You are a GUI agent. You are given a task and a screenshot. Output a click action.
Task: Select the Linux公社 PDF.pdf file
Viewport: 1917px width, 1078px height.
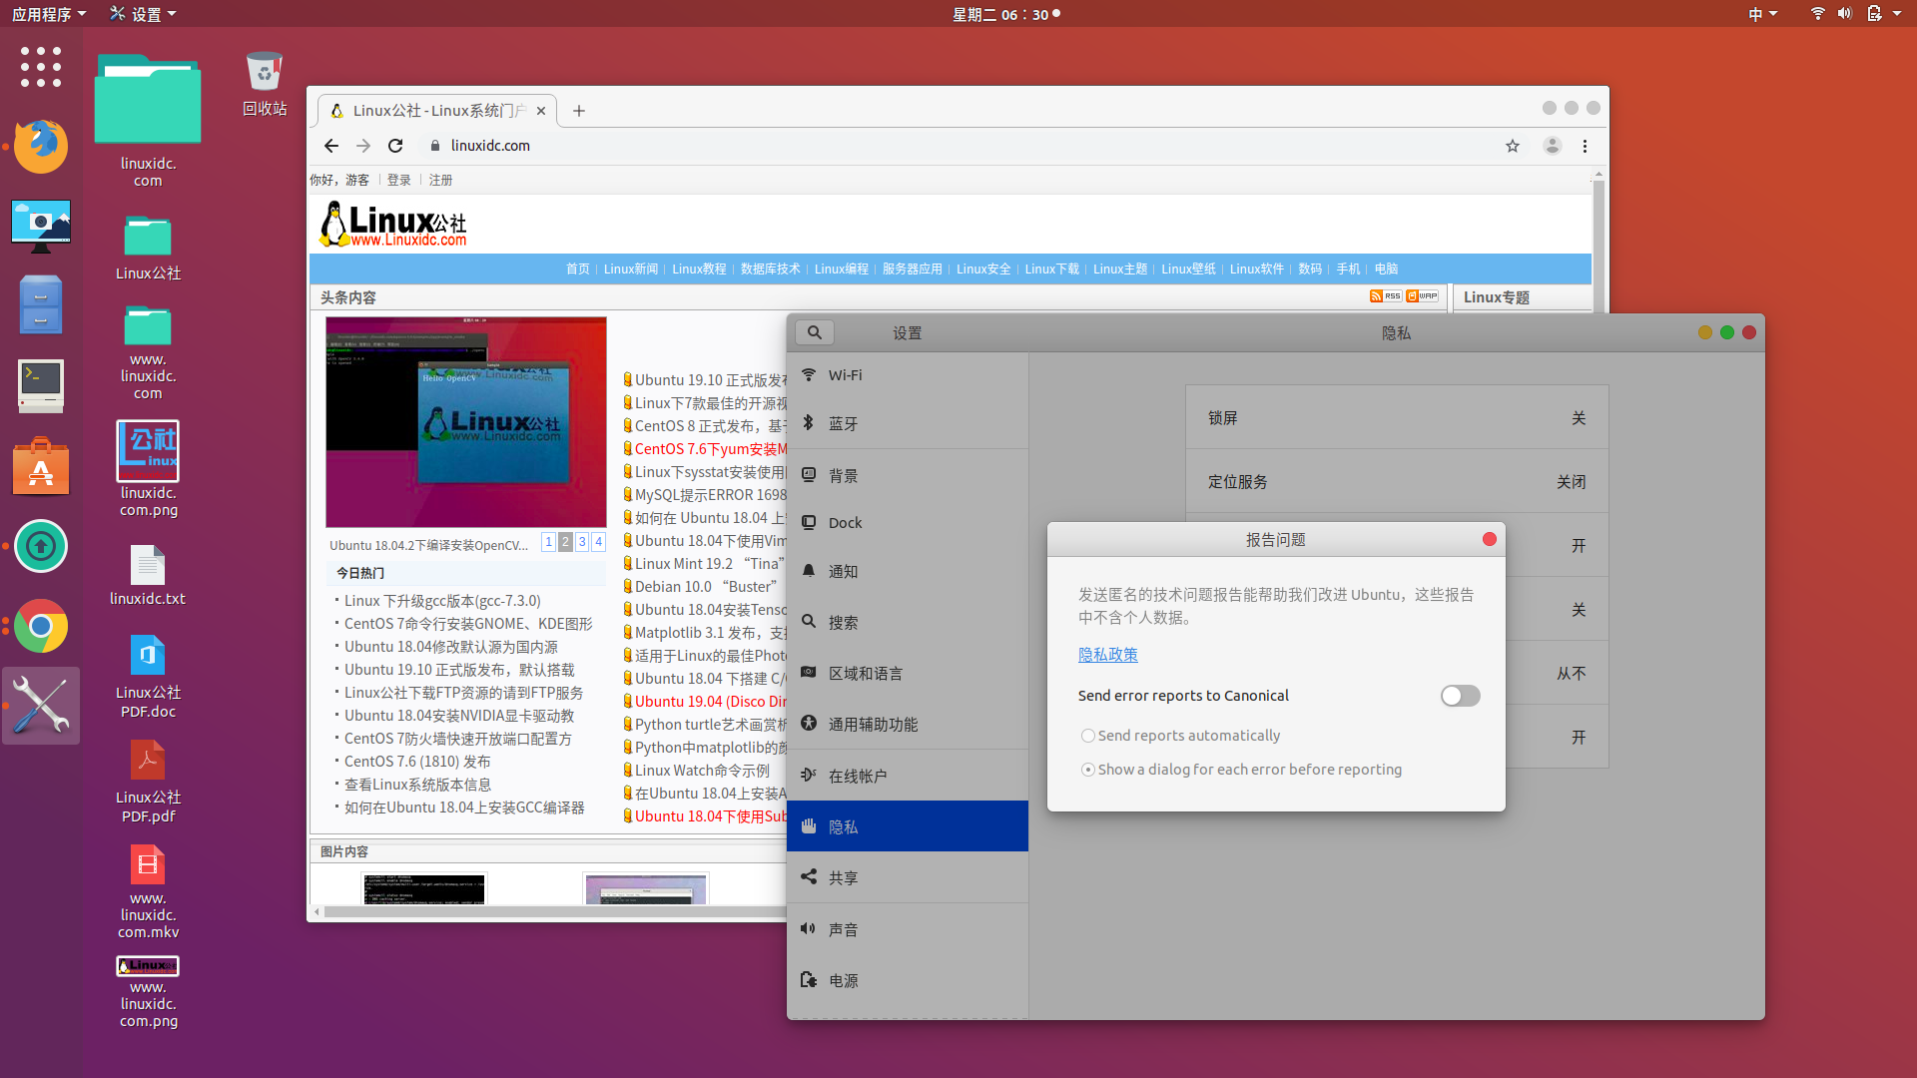pos(148,783)
